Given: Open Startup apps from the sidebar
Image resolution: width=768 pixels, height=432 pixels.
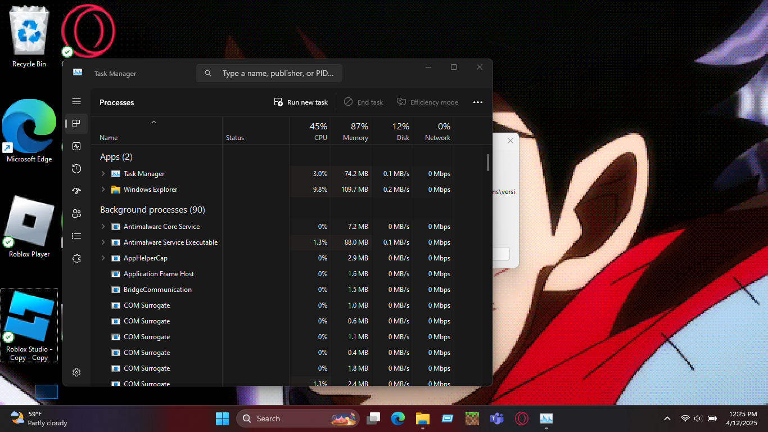Looking at the screenshot, I should pos(76,191).
